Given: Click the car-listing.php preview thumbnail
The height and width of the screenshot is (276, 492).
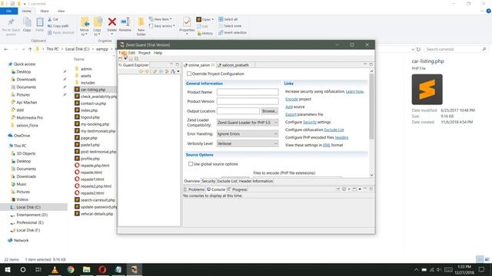Looking at the screenshot, I should [x=427, y=90].
